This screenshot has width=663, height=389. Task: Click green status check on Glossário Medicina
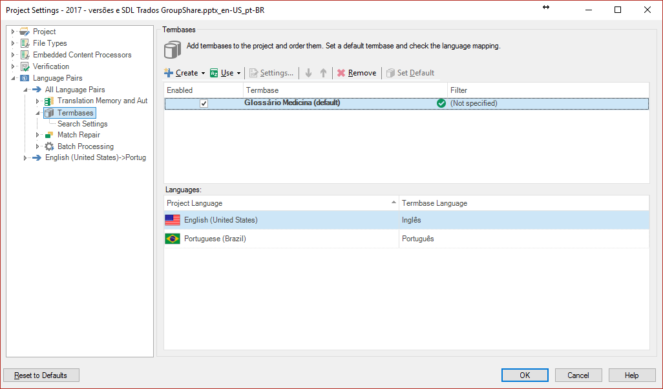click(441, 103)
